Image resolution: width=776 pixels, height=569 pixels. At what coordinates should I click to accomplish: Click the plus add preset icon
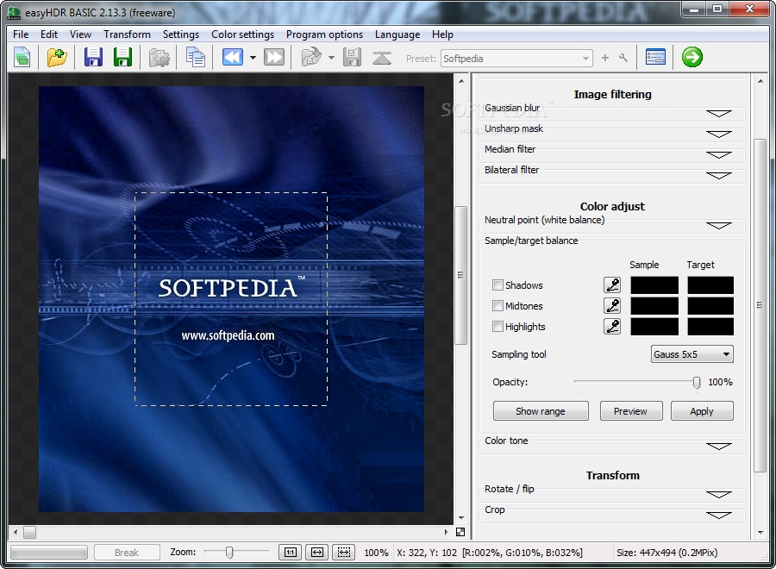click(604, 58)
